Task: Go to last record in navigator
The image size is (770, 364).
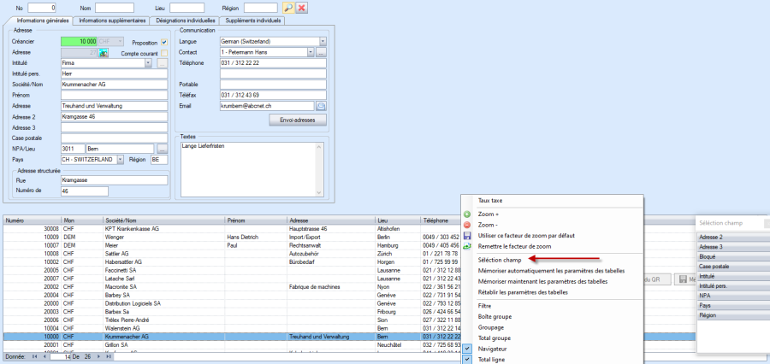Action: (109, 356)
